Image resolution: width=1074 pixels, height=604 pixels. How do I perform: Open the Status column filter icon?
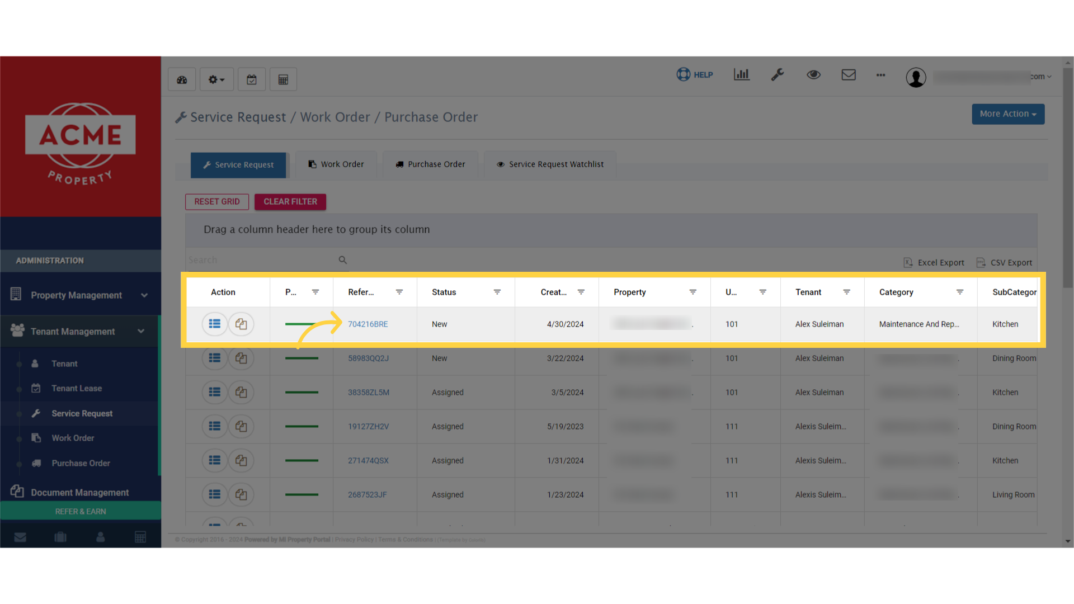point(497,292)
